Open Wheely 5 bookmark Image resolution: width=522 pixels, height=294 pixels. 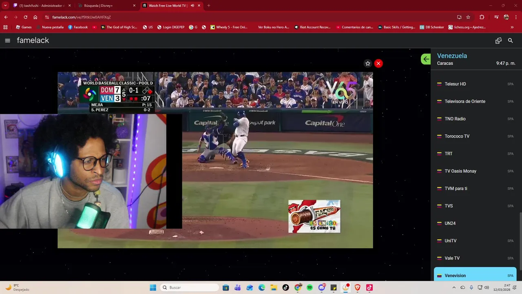229,27
